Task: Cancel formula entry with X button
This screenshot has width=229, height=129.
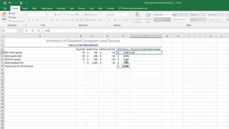Action: (26, 30)
